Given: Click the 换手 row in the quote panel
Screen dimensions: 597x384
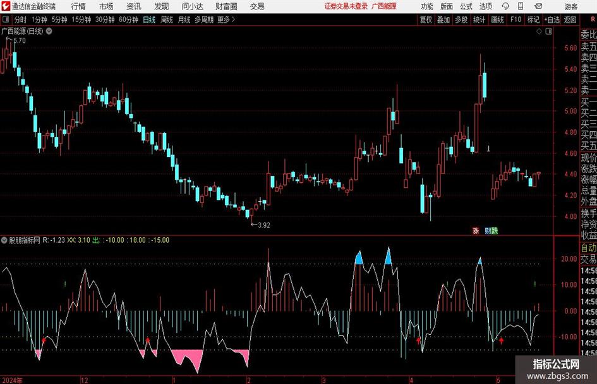Looking at the screenshot, I should tap(589, 213).
